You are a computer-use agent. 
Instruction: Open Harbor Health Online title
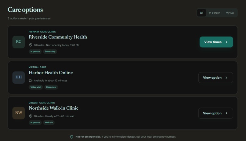tap(51, 72)
